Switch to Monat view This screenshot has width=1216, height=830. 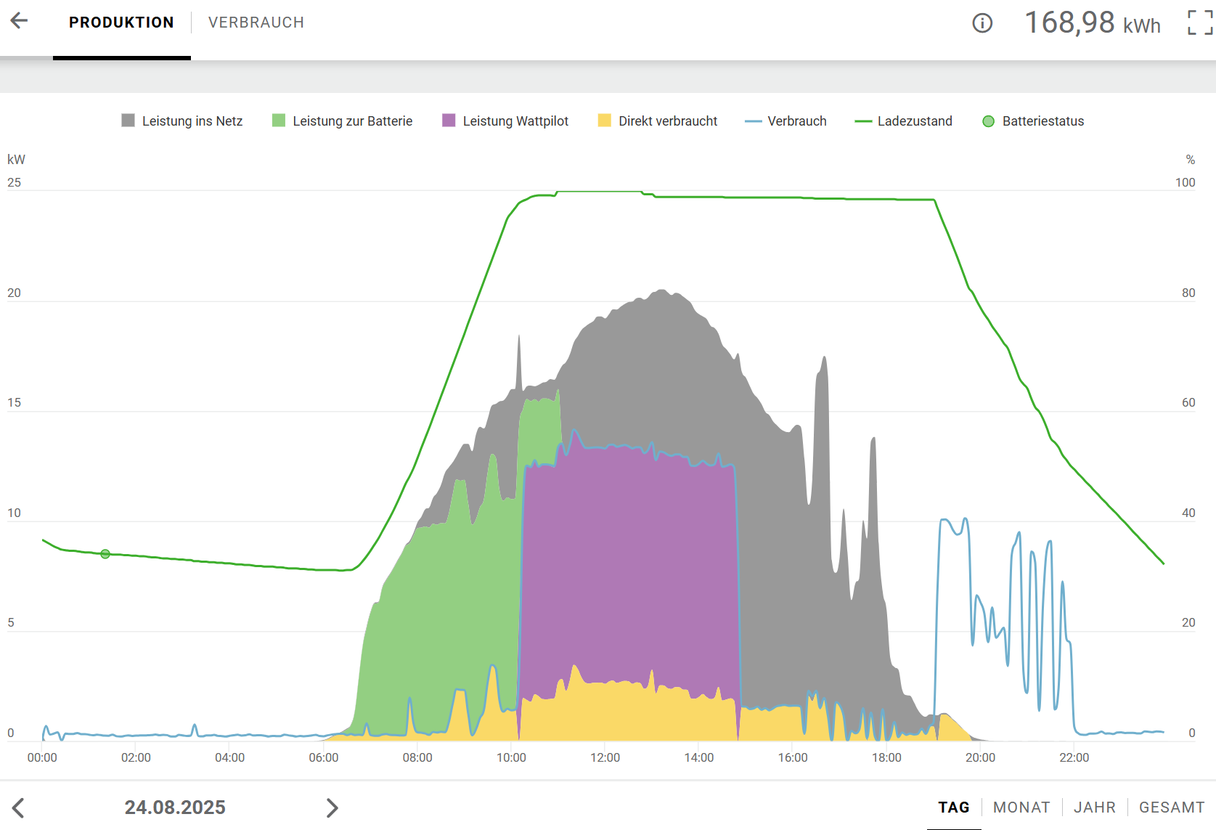[x=1021, y=807]
